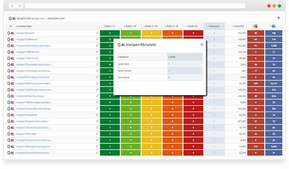289x169 pixels.
Task: Click the browser address bar
Action: [x=135, y=6]
